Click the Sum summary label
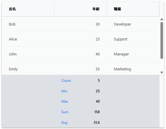 [x=65, y=112]
